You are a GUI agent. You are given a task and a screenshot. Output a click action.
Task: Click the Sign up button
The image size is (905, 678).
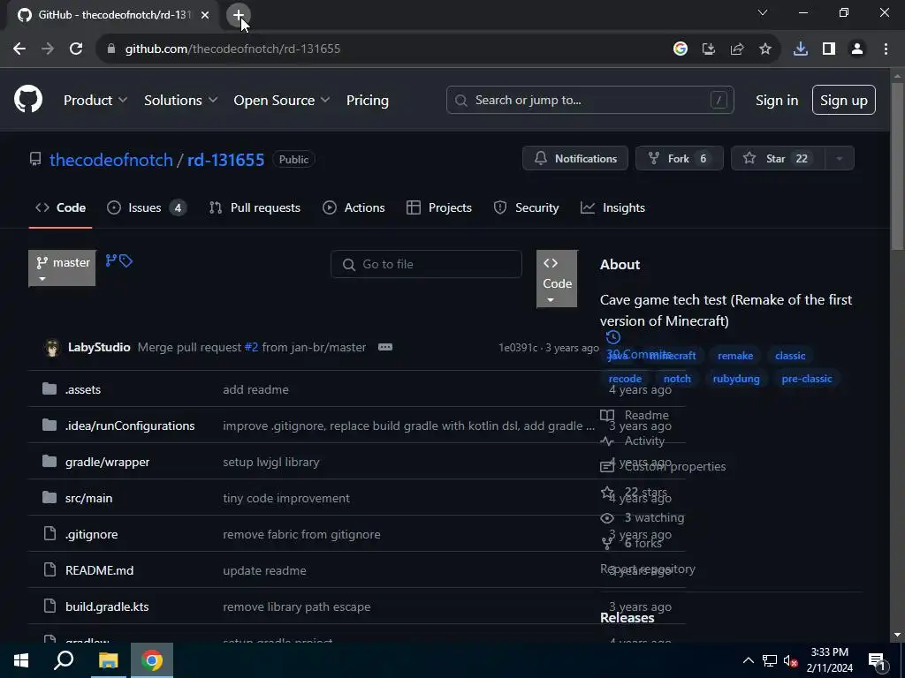point(844,101)
